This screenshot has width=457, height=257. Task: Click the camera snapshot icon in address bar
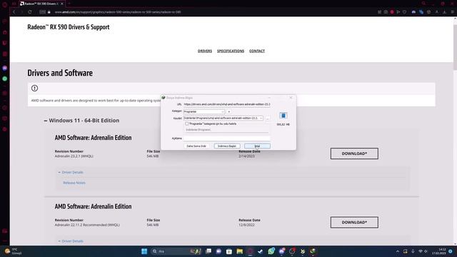[386, 12]
